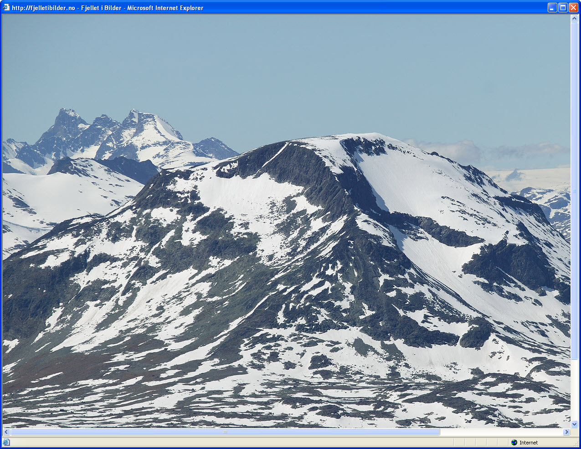Close the Fjellet i Bilder window
581x449 pixels.
[573, 8]
